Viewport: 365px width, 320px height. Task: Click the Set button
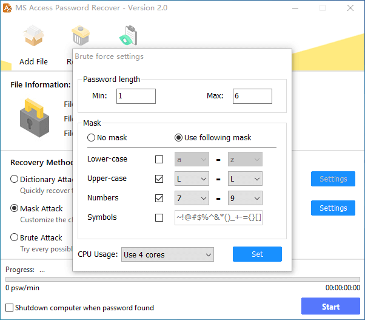click(x=257, y=254)
